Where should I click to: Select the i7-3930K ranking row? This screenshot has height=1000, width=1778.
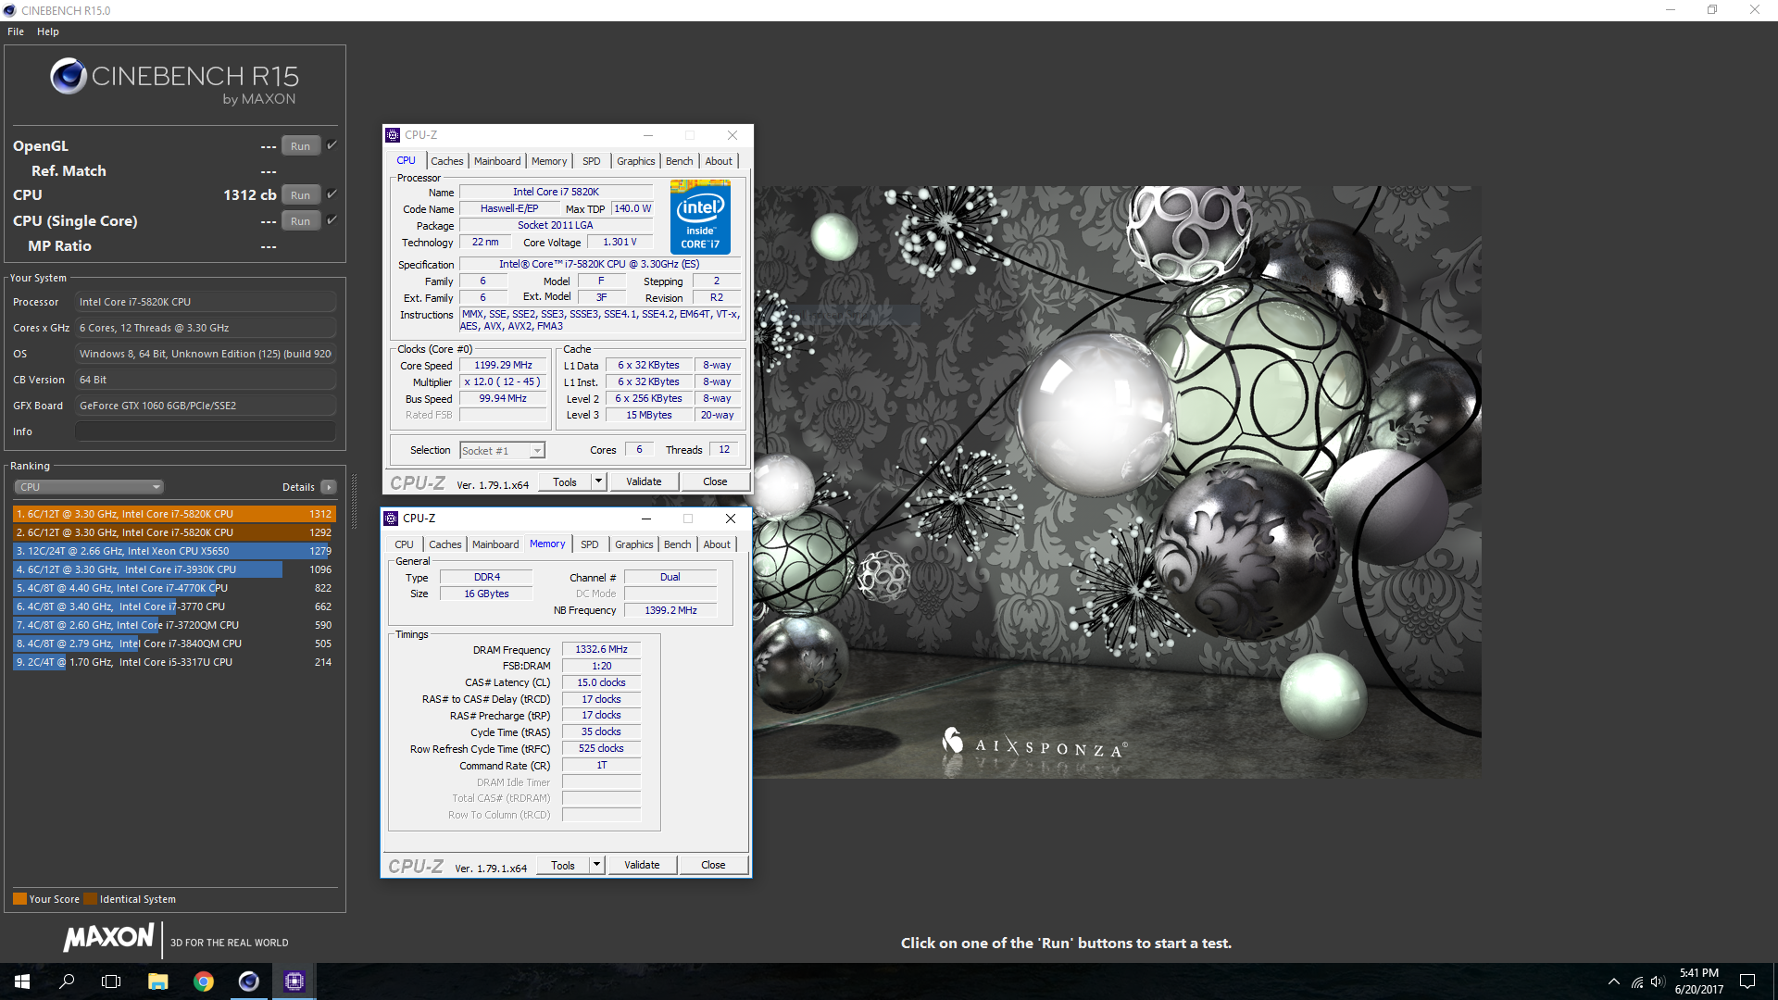click(x=174, y=569)
